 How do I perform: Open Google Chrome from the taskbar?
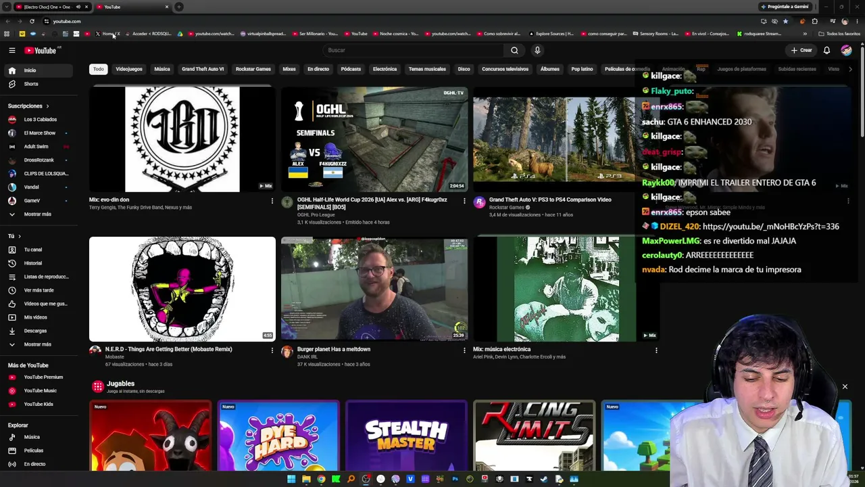[x=321, y=479]
